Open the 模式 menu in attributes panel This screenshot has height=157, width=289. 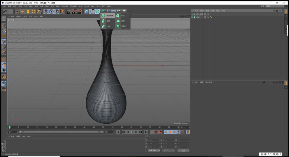tap(197, 82)
